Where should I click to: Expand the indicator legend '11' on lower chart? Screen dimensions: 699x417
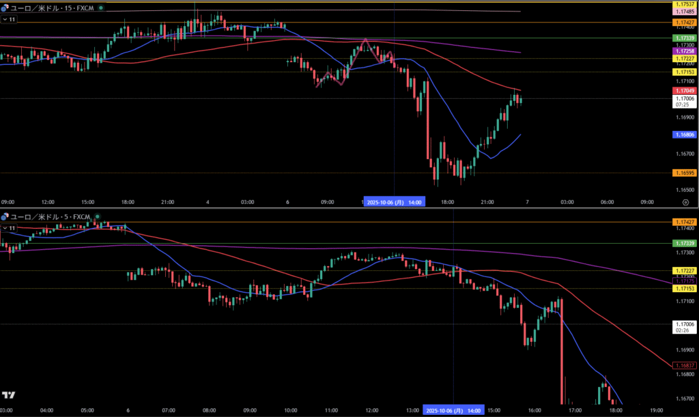tap(9, 227)
